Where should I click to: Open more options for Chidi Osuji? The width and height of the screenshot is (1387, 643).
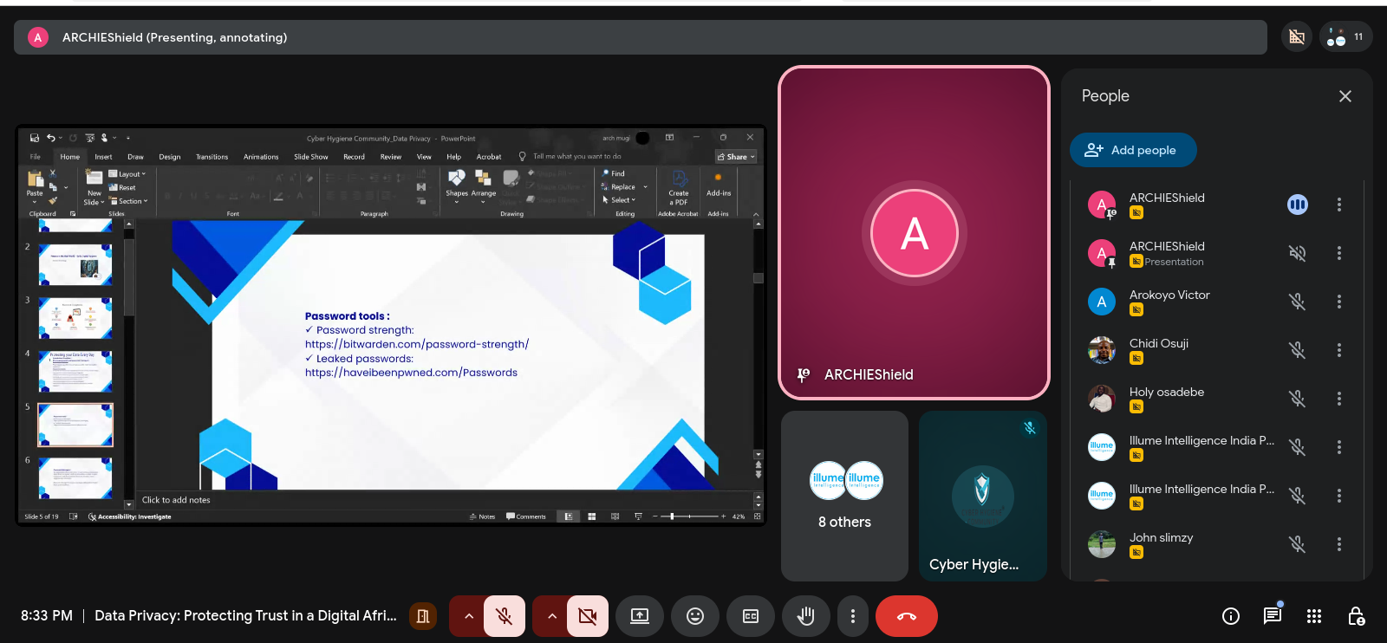1338,350
